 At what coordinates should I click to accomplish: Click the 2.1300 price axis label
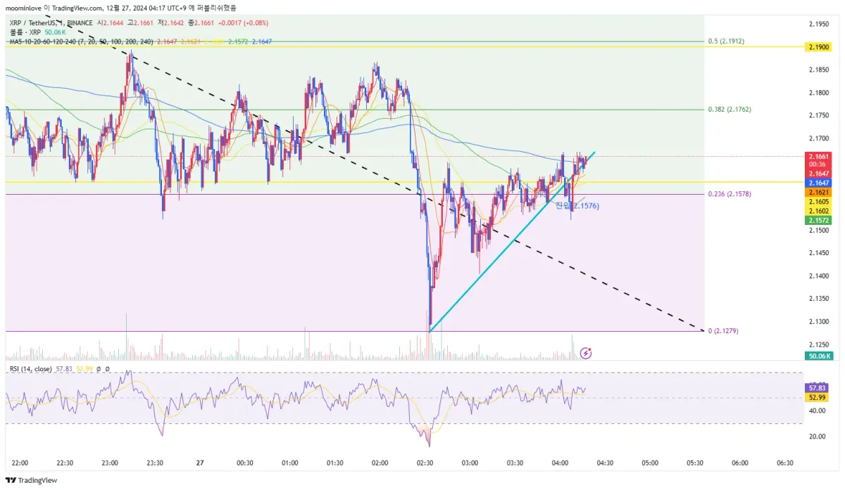tap(819, 321)
